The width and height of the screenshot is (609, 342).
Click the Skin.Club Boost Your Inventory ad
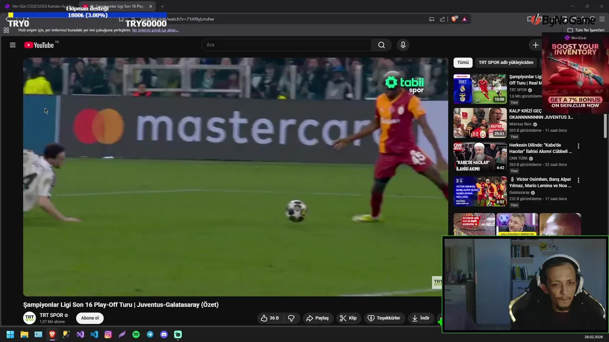(575, 74)
